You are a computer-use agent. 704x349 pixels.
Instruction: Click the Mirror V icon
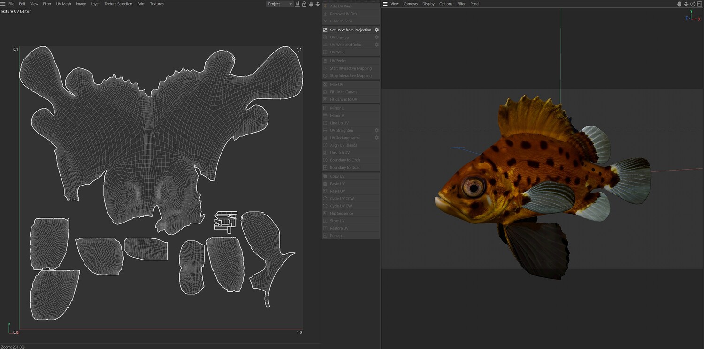(x=325, y=116)
